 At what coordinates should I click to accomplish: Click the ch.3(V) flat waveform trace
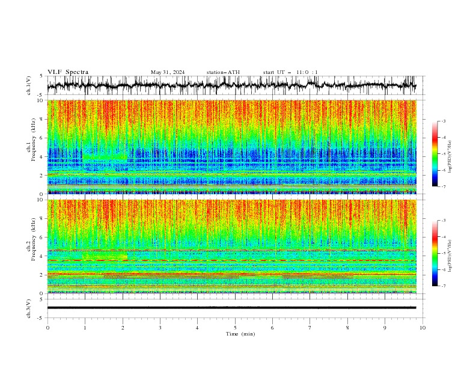(x=231, y=308)
